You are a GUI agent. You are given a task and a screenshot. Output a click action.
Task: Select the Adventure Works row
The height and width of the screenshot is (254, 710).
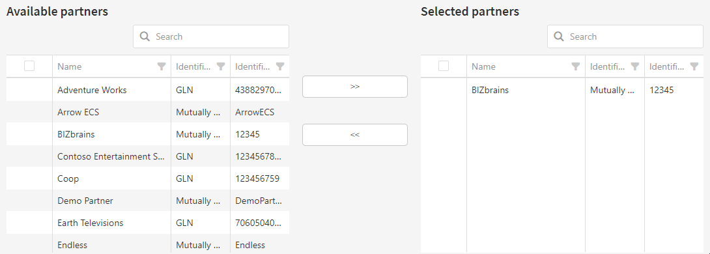coord(148,90)
